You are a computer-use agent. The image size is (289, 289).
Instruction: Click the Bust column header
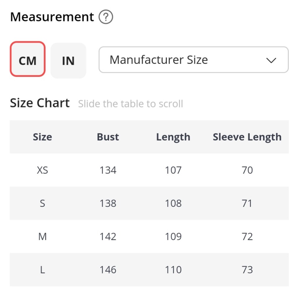tap(108, 137)
